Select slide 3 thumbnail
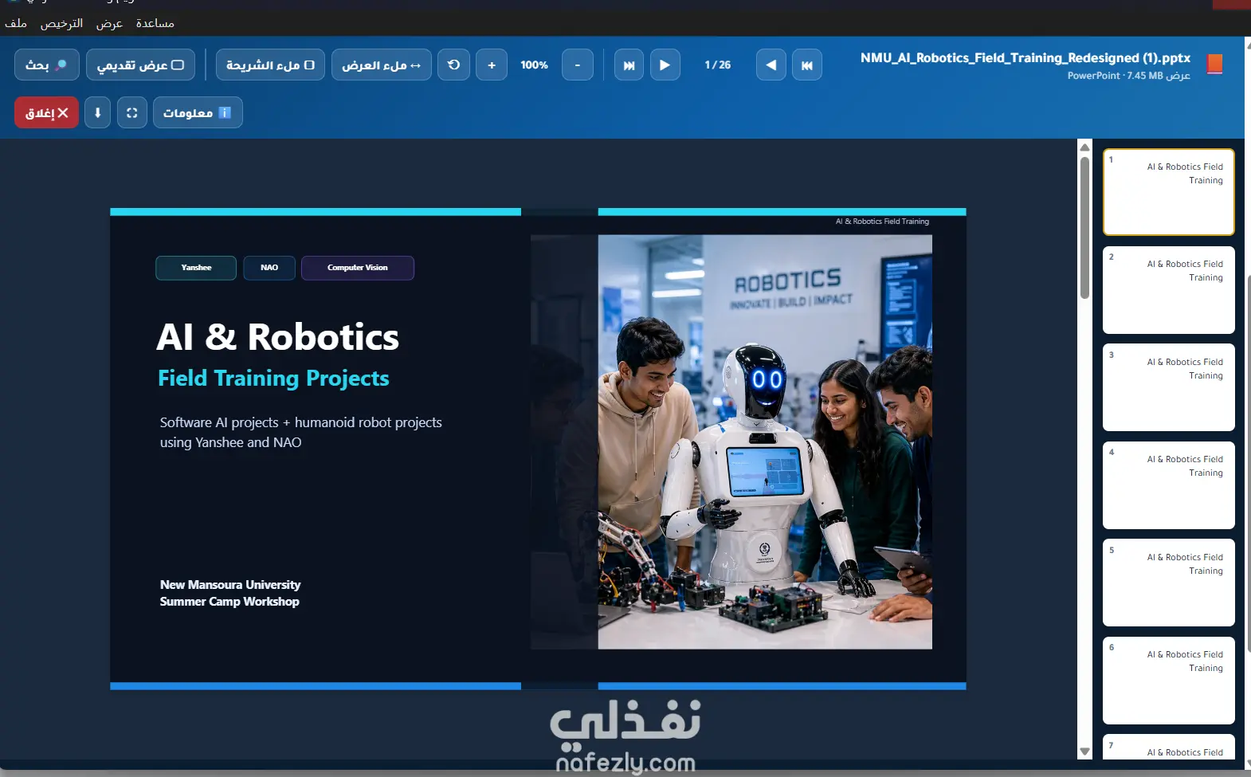The height and width of the screenshot is (777, 1251). tap(1168, 387)
